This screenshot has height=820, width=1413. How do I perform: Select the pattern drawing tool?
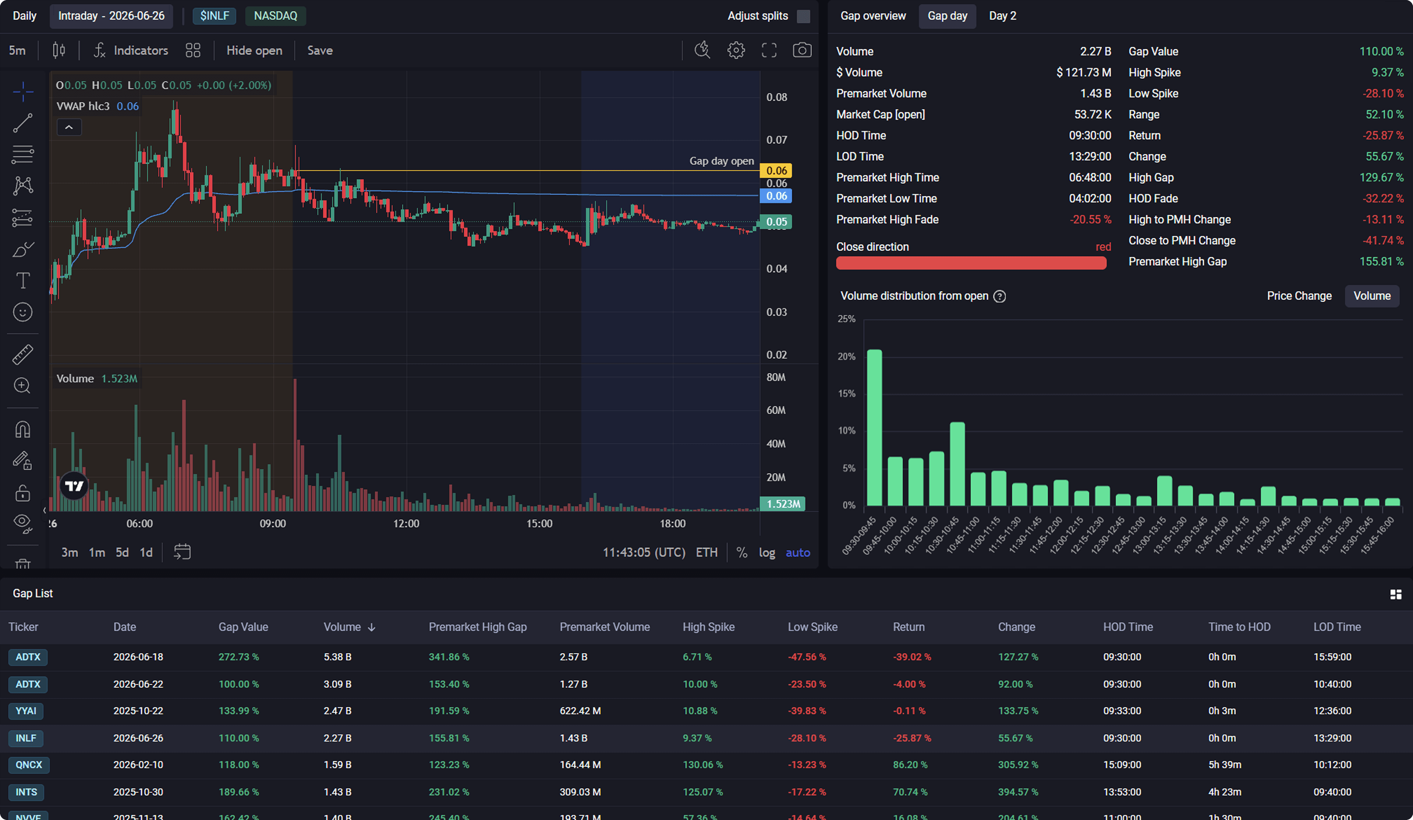coord(23,185)
